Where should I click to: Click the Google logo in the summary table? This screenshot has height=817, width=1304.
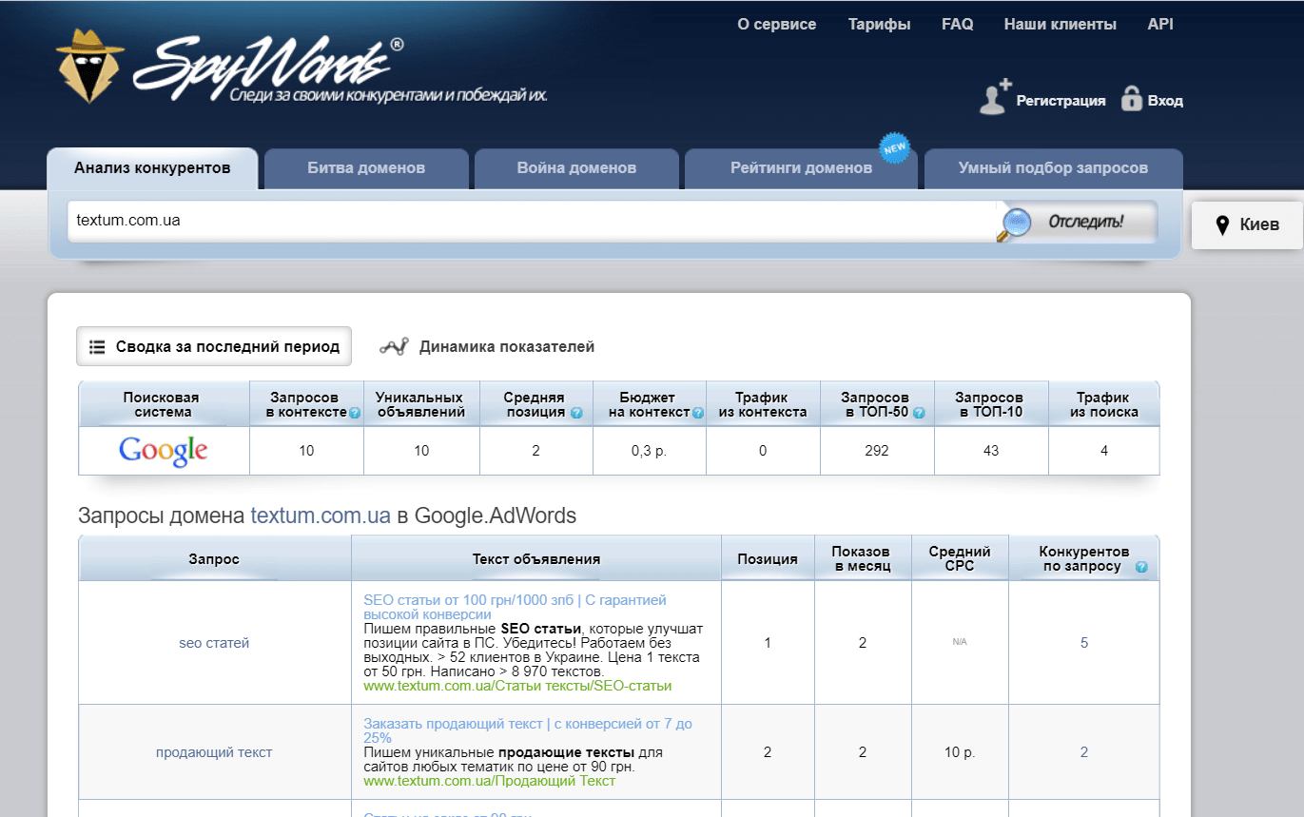click(164, 451)
